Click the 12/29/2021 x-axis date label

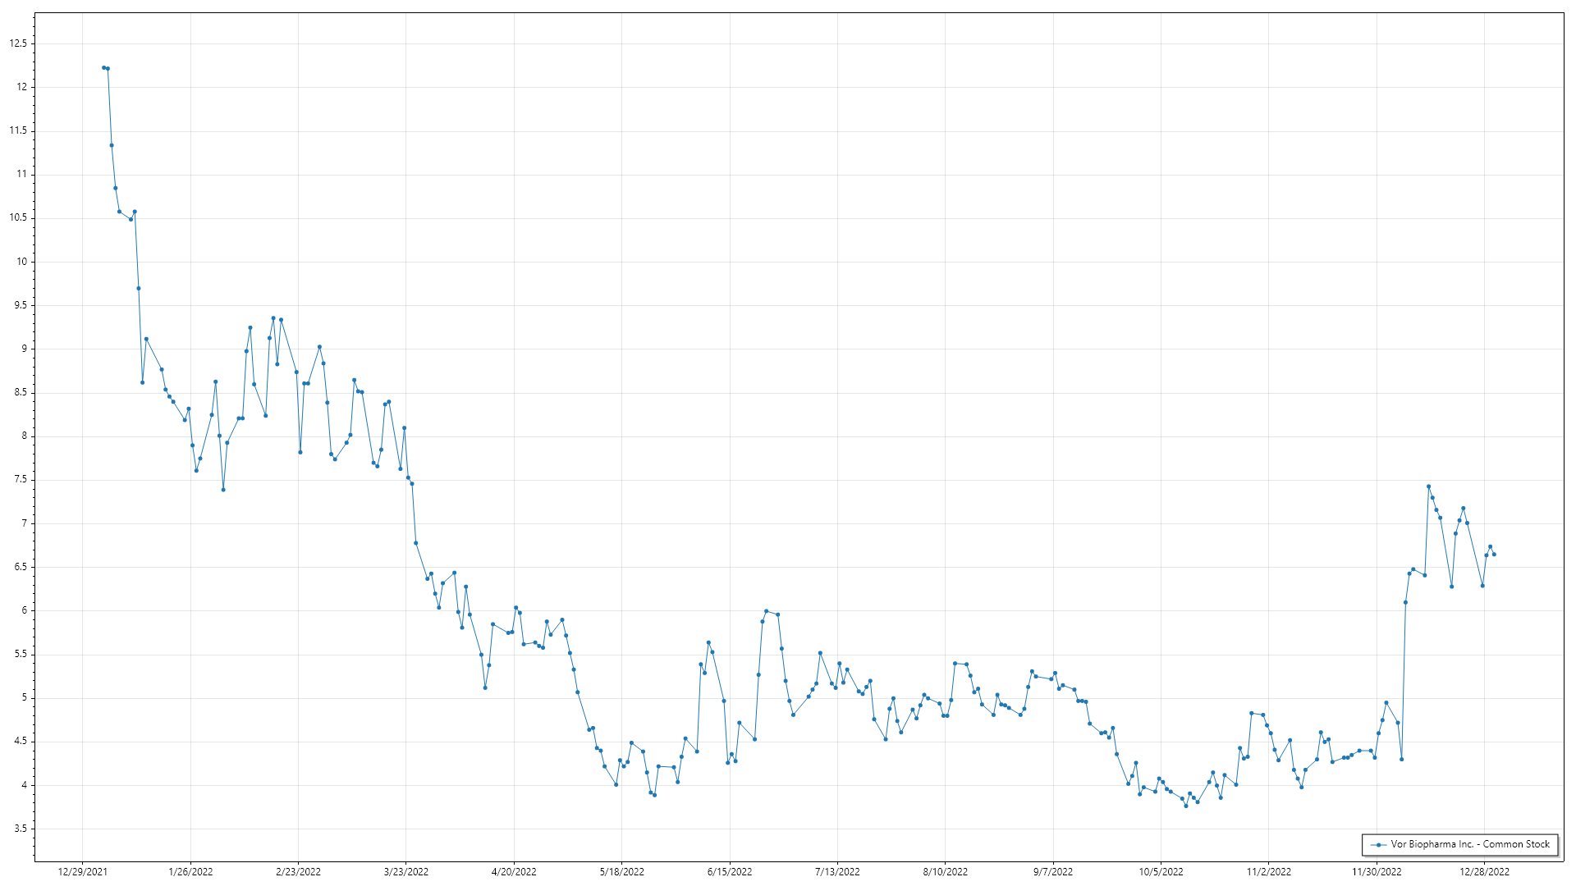point(82,872)
